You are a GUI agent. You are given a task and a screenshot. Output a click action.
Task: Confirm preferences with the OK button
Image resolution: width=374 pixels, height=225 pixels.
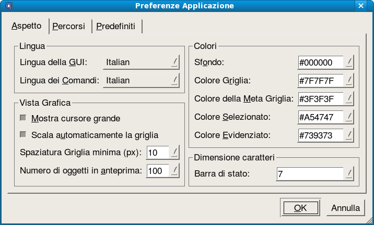coord(300,208)
